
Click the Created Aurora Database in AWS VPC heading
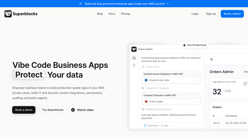tap(163, 74)
